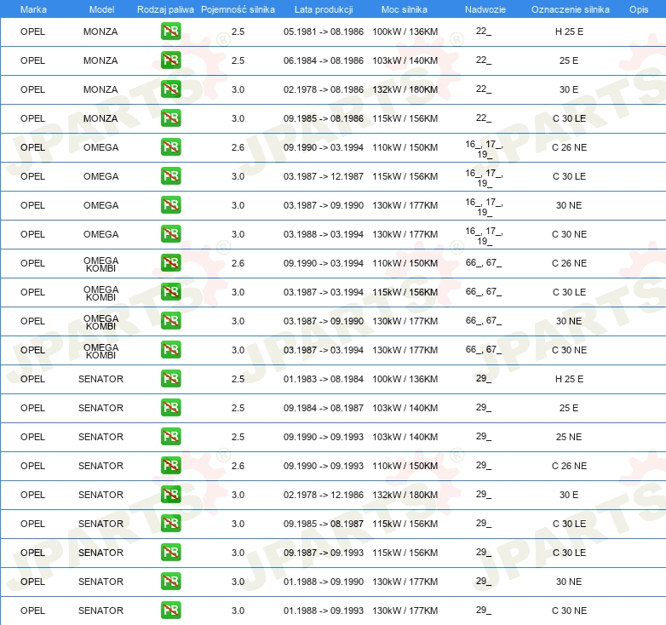Click fuel icon in Omega 30 NE row
Screen dimensions: 666x625
pos(170,205)
